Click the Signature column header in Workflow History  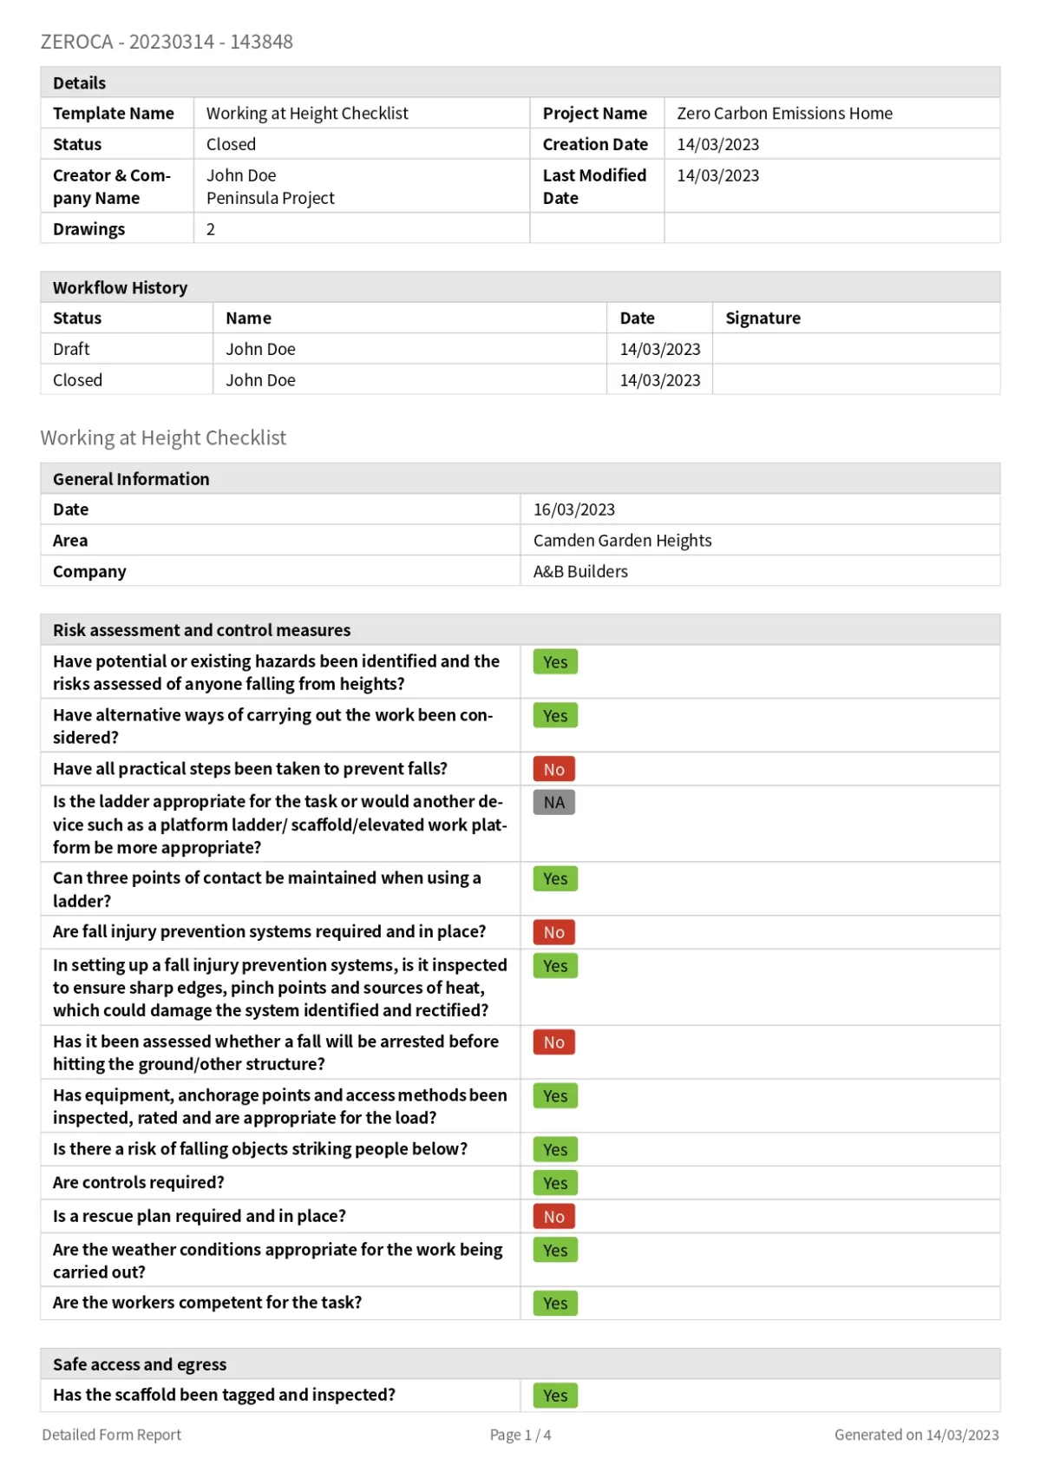[763, 319]
